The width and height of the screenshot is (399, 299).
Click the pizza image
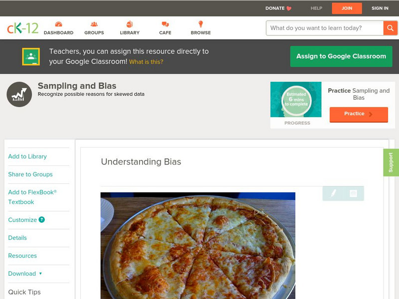tap(198, 246)
